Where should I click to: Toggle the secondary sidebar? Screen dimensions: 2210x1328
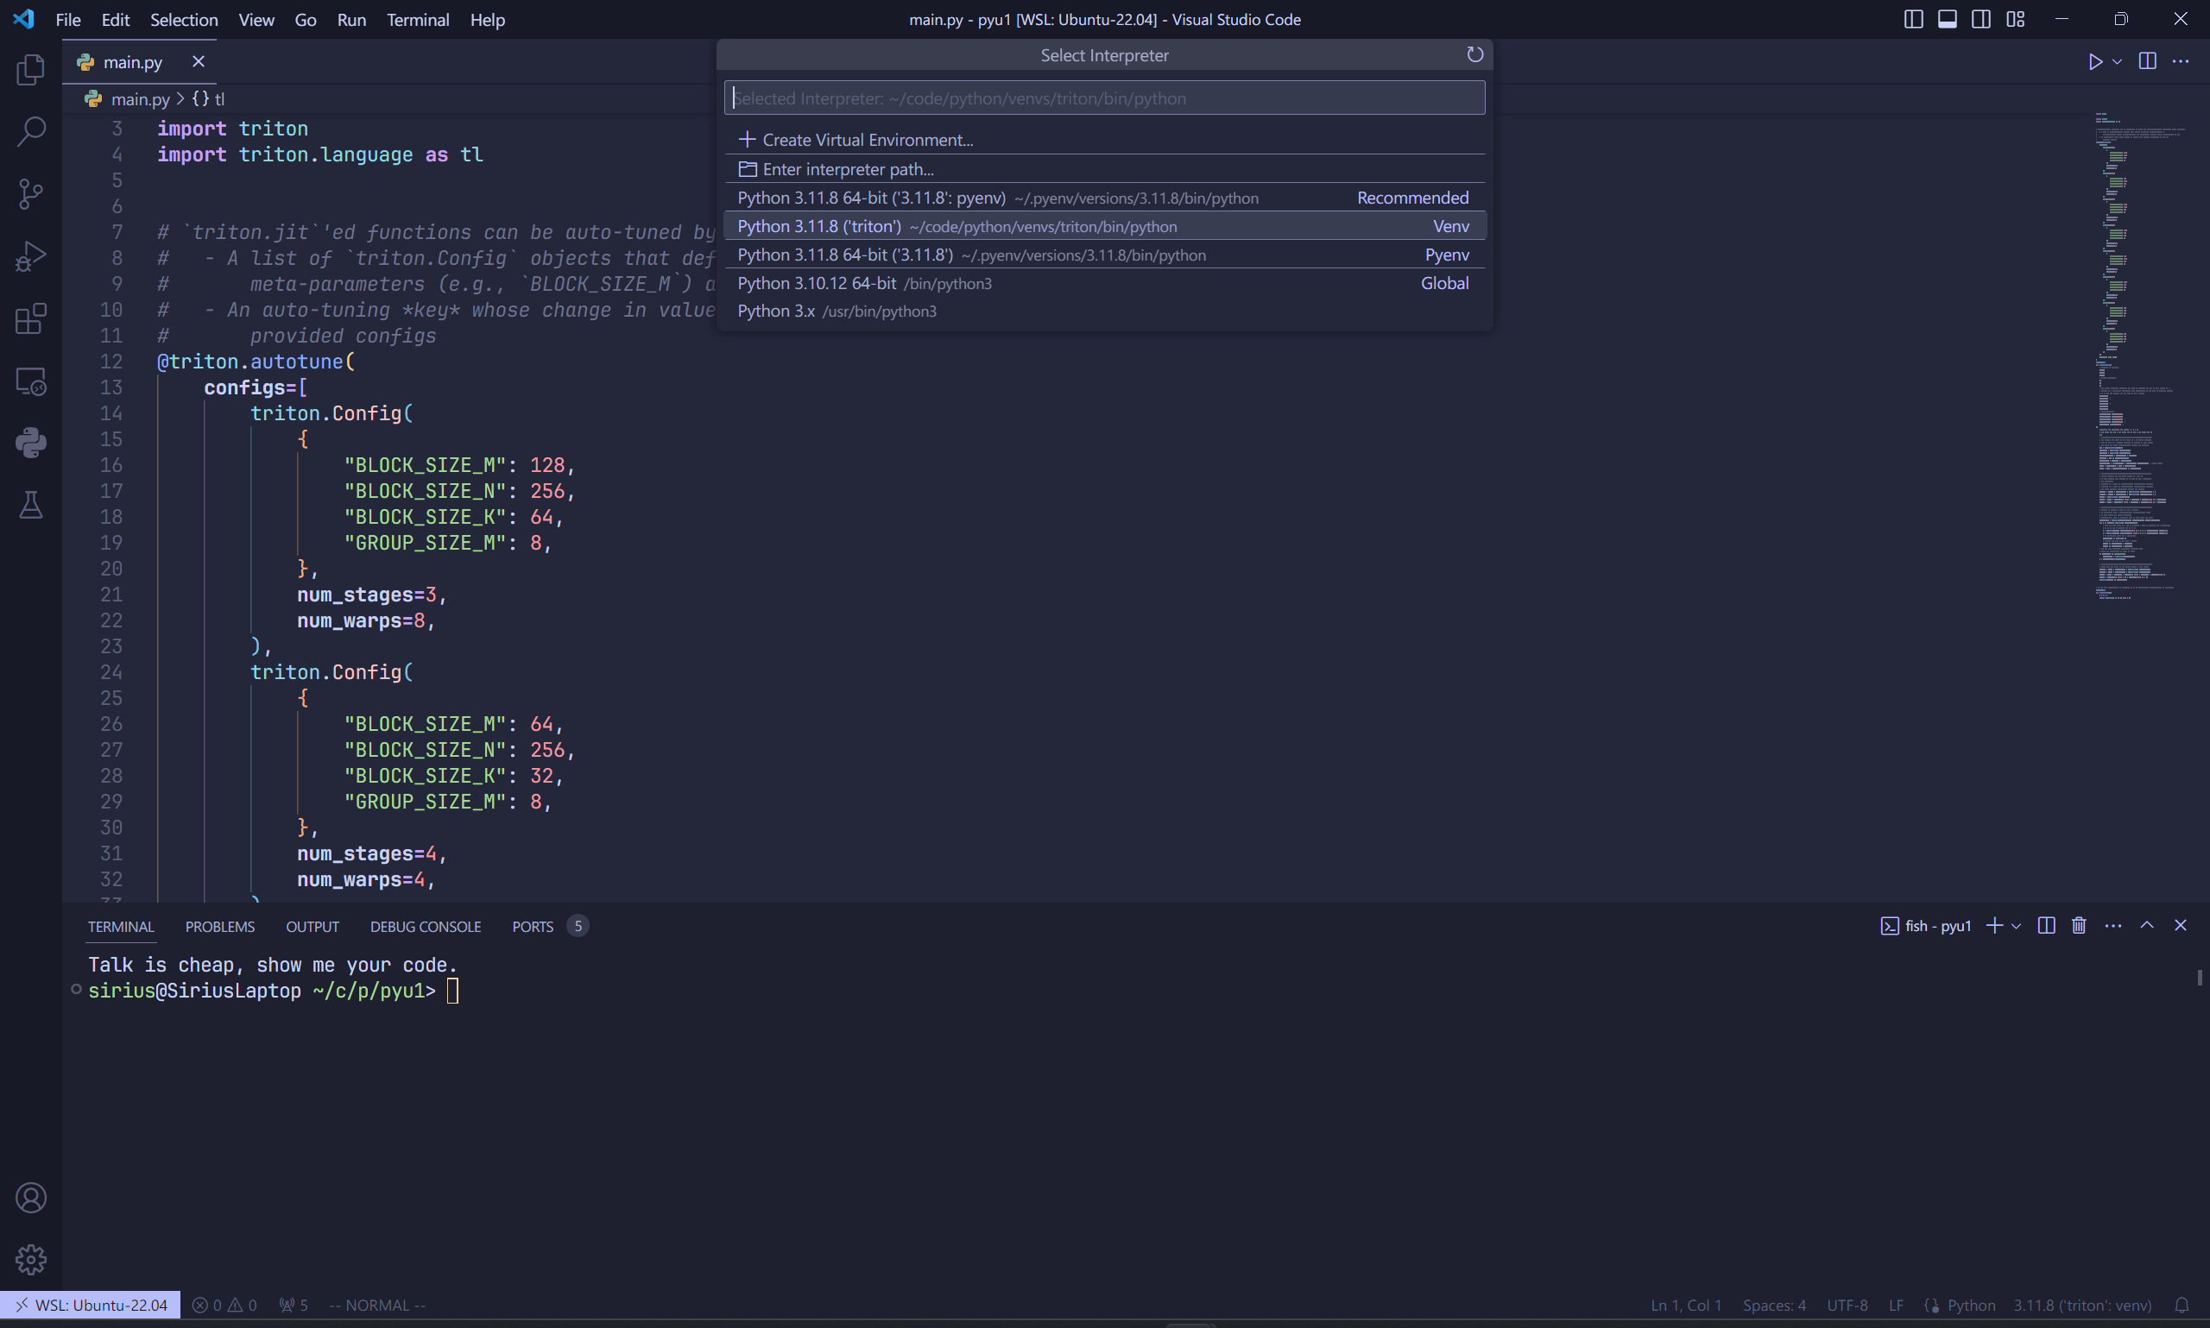[1981, 18]
